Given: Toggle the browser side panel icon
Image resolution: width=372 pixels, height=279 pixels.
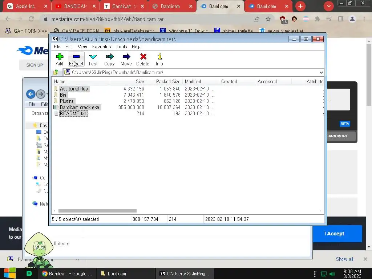Looking at the screenshot, I should [x=341, y=19].
